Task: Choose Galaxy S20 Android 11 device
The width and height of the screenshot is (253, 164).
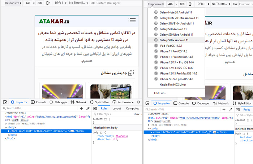Action: (x=176, y=29)
